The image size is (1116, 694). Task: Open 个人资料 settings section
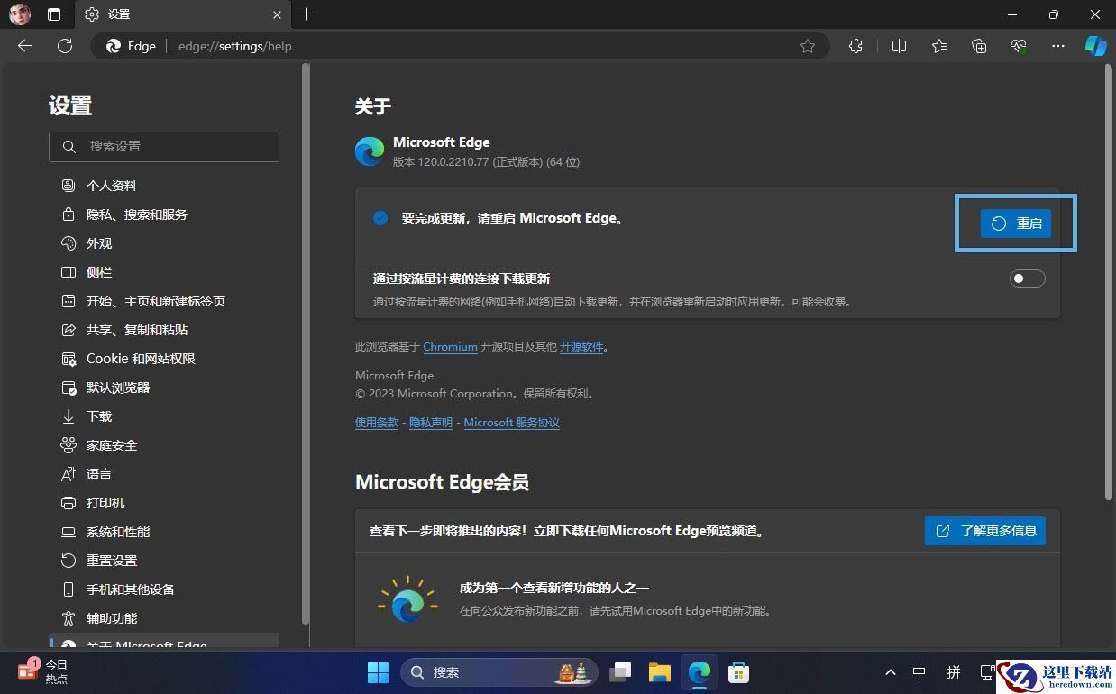point(164,186)
